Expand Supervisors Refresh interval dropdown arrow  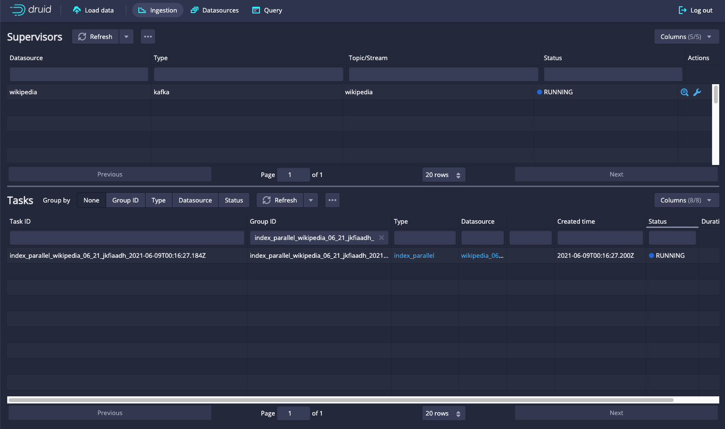point(126,37)
